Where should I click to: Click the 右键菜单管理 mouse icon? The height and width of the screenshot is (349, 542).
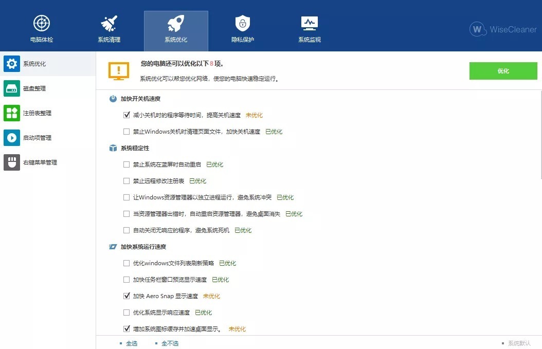11,162
